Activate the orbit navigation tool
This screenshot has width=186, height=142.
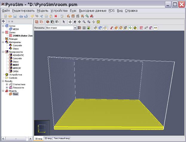click(70, 22)
